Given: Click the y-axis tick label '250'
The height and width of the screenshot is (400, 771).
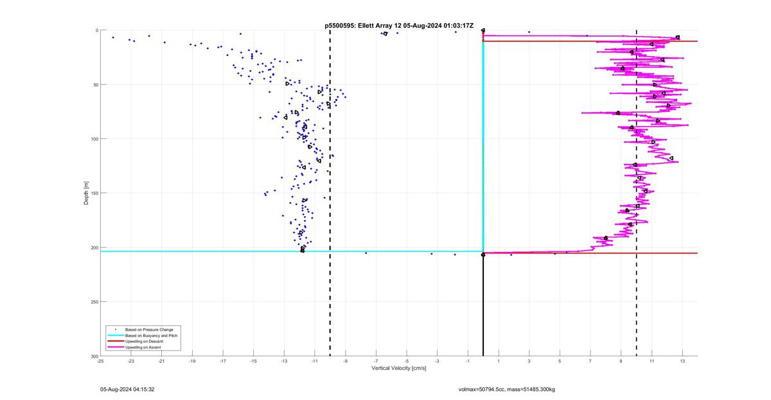Looking at the screenshot, I should (x=94, y=302).
